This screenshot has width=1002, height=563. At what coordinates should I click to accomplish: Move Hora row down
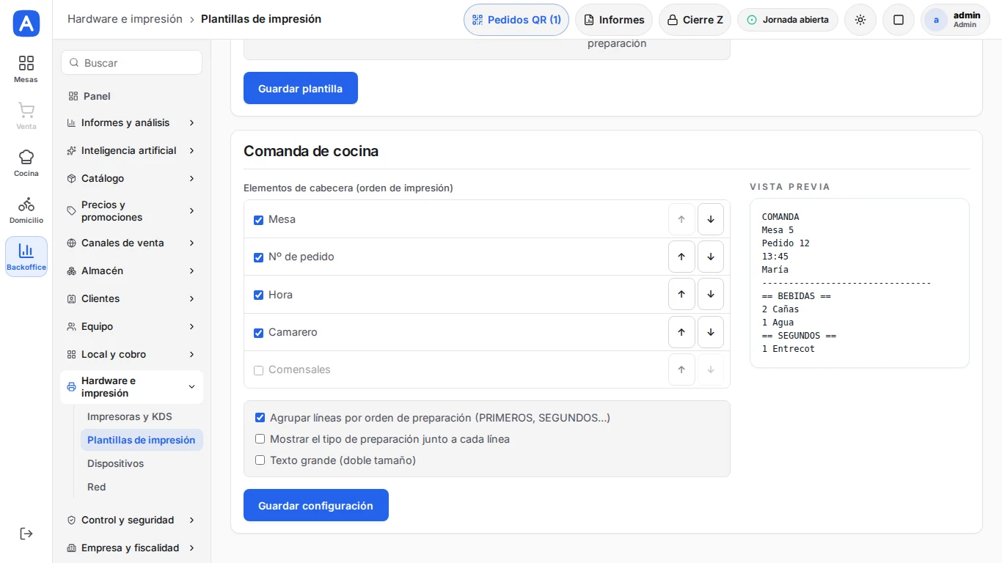(x=711, y=294)
